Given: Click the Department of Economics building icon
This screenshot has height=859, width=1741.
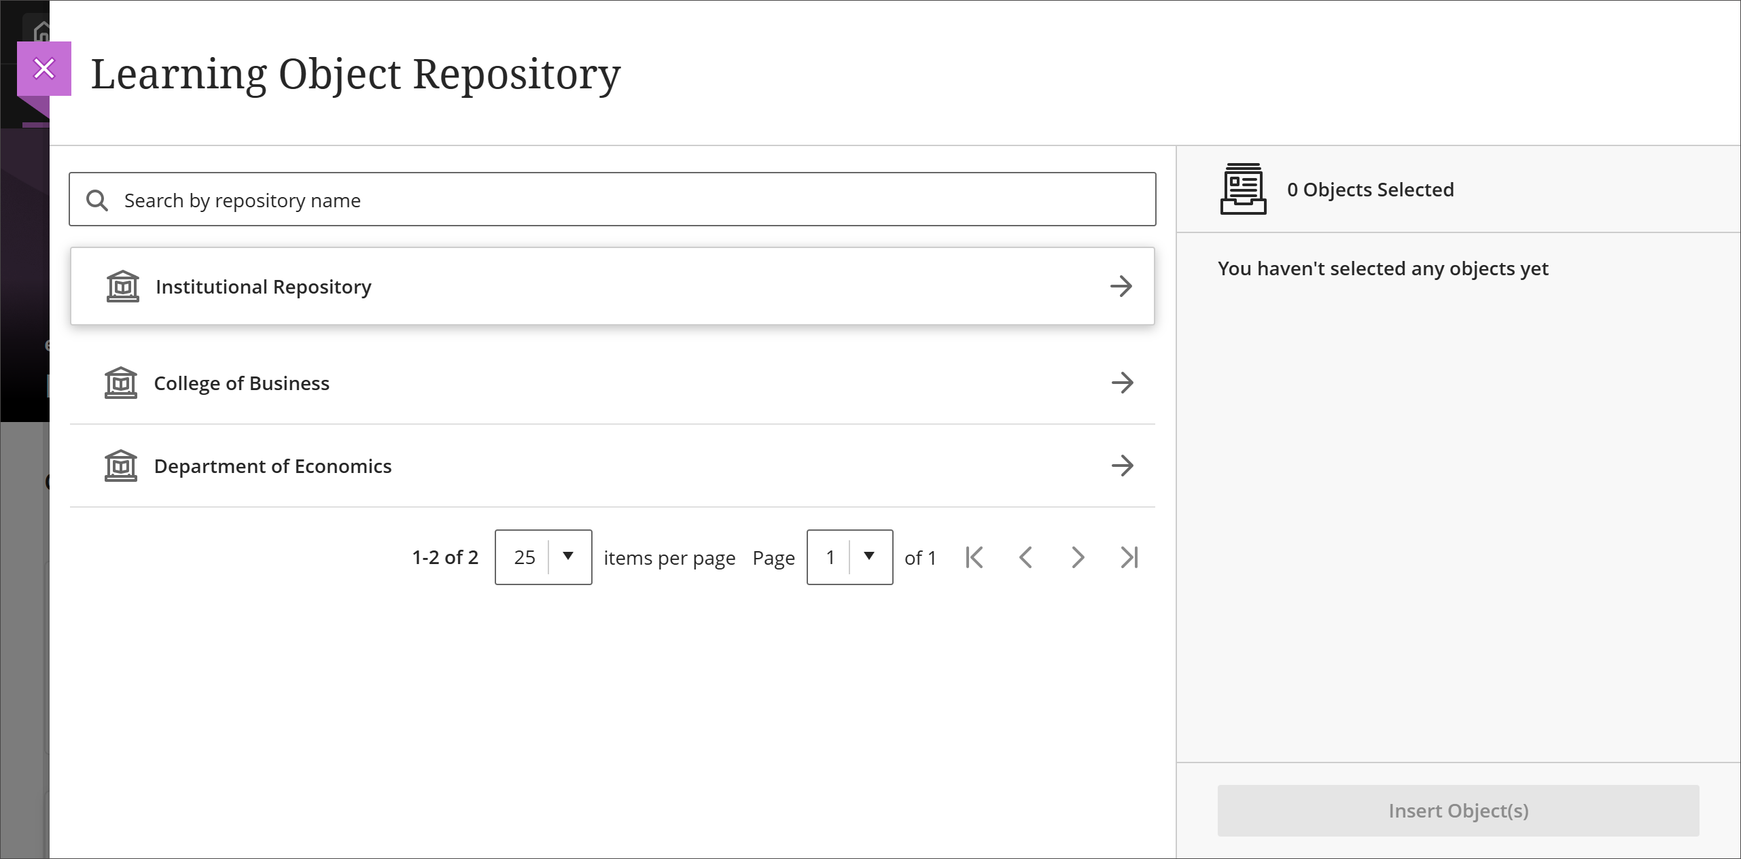Looking at the screenshot, I should (122, 466).
